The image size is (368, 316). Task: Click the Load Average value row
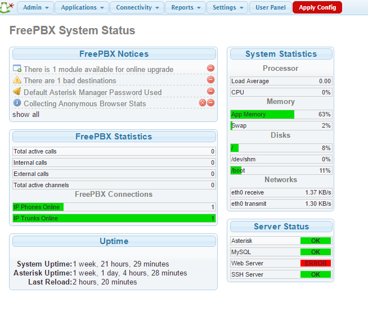[x=281, y=81]
